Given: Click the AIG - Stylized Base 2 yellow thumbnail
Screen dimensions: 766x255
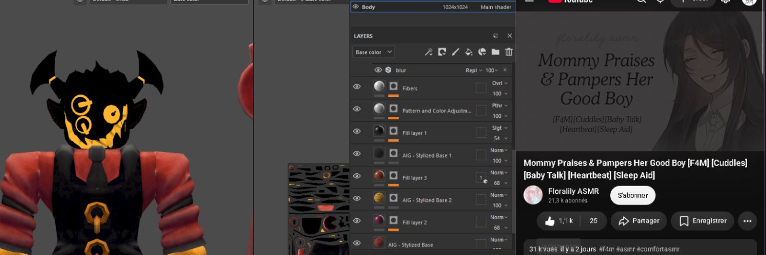Looking at the screenshot, I should pos(379,198).
